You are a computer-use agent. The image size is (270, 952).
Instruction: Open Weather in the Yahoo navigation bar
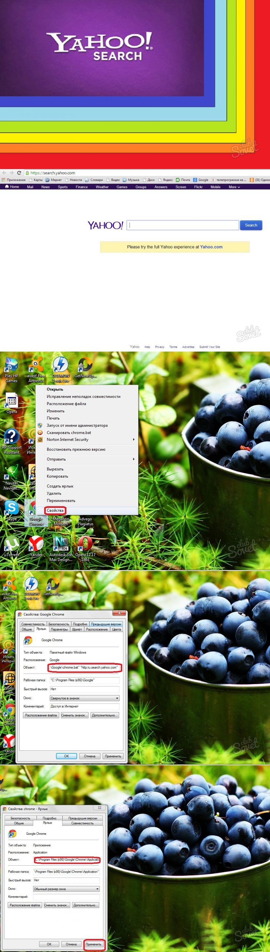pos(102,187)
